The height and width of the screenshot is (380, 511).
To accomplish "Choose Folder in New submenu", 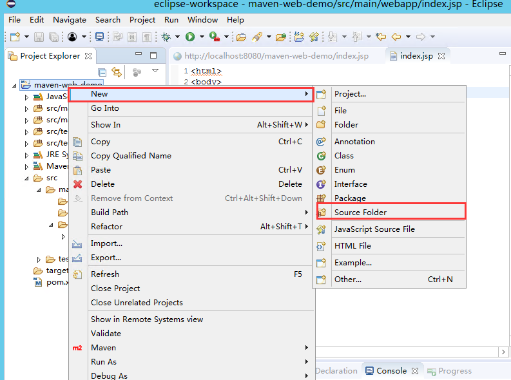I will (x=389, y=125).
